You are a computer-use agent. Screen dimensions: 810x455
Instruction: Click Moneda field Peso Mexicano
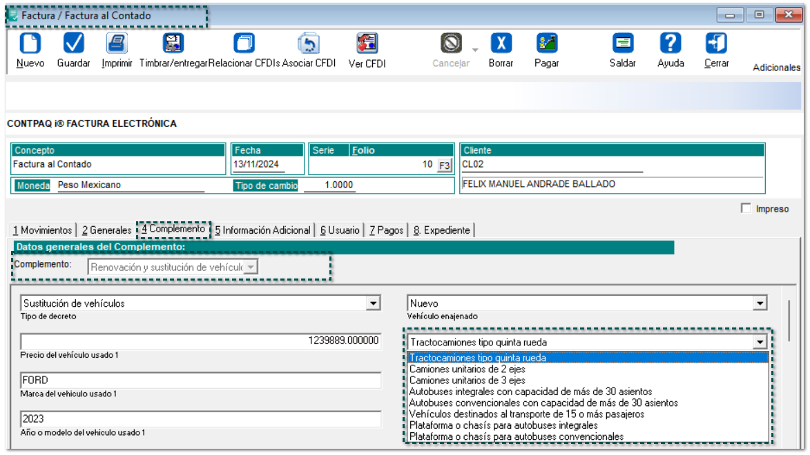(131, 185)
